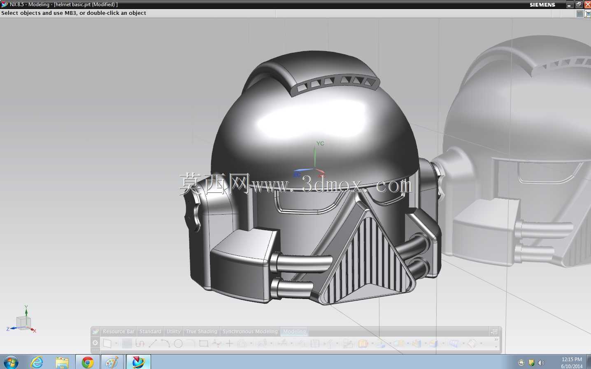
Task: Click the gray grid icon near full screen
Action: click(580, 14)
